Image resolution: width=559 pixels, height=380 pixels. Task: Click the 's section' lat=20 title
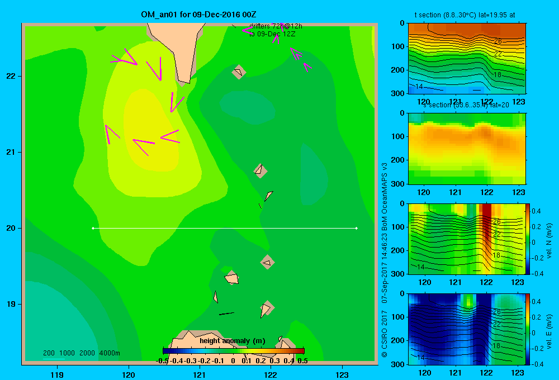click(x=466, y=105)
